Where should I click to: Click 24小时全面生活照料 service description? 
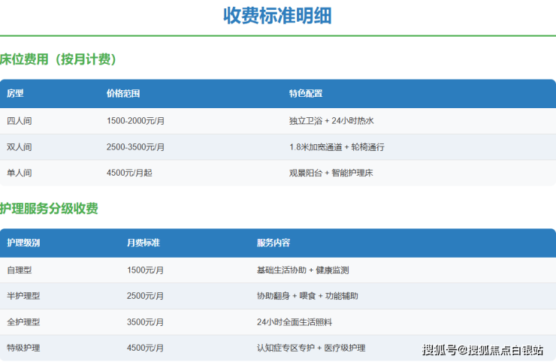coord(295,322)
